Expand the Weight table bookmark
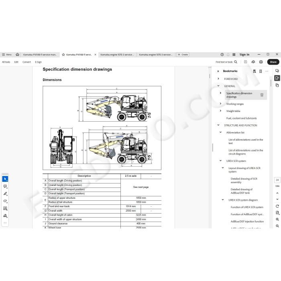The width and height of the screenshot is (281, 281). coord(220,111)
